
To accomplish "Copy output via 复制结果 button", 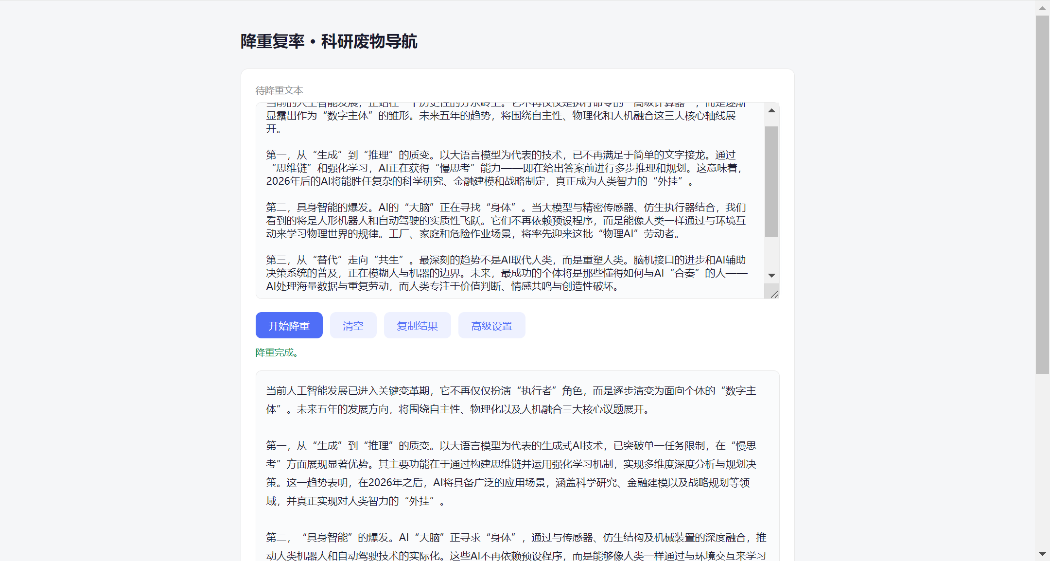I will tap(417, 325).
